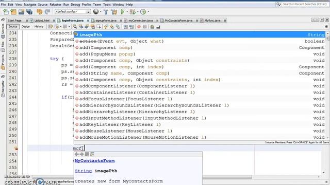This screenshot has height=185, width=330.
Task: Click forward arrow in javadoc popup
Action: pos(81,154)
